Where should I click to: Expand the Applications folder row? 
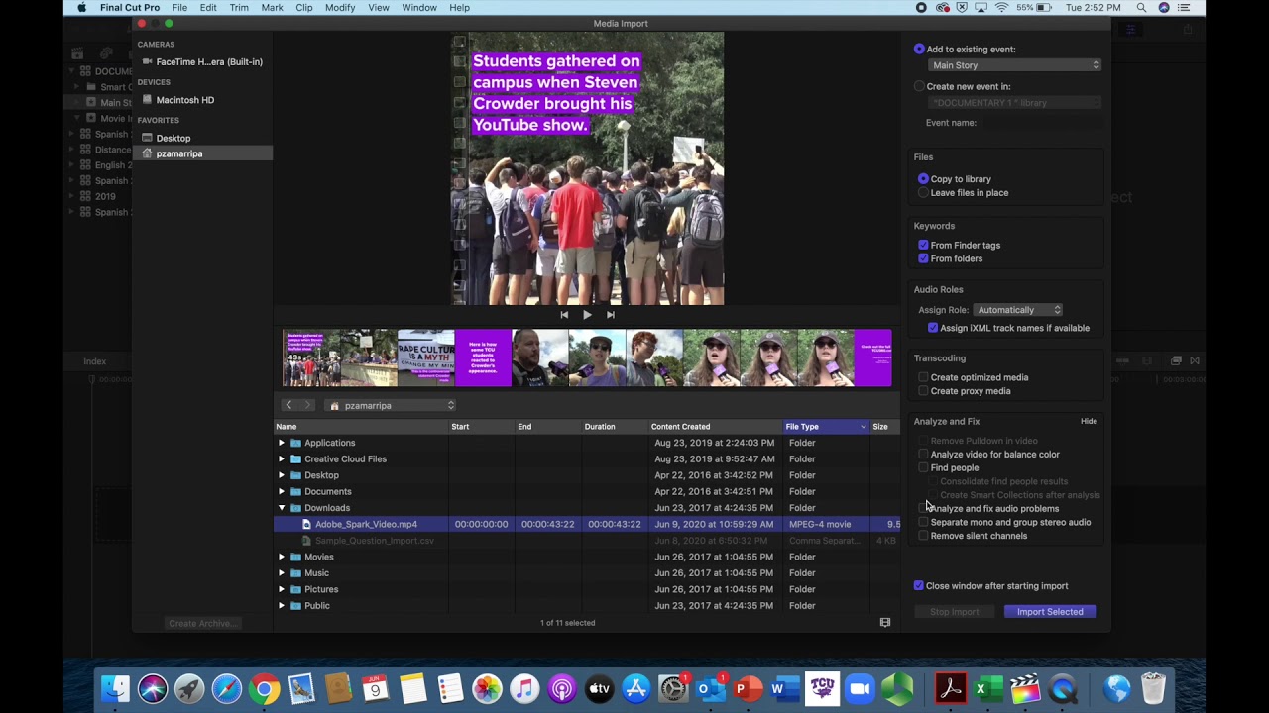click(x=282, y=443)
